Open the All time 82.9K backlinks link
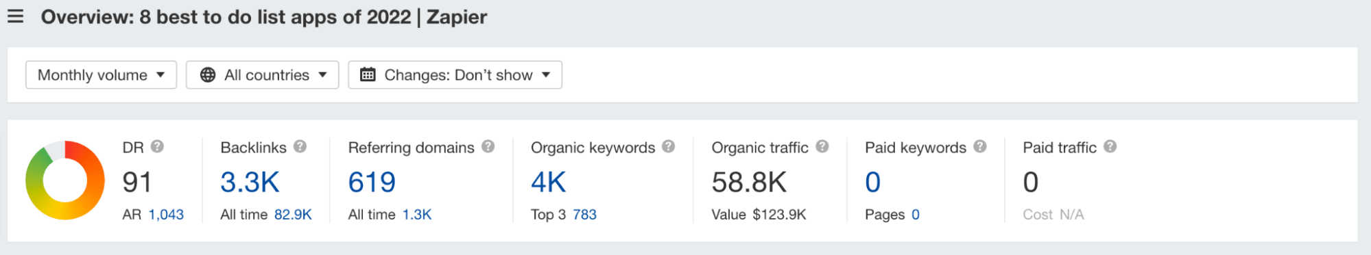This screenshot has height=255, width=1371. point(293,215)
